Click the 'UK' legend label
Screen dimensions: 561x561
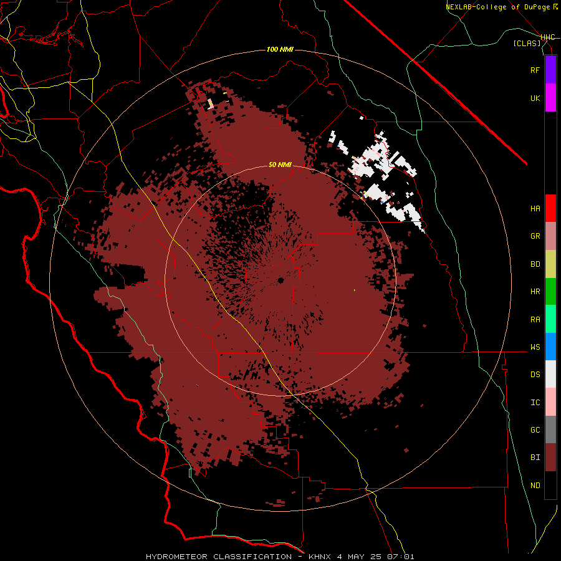[x=535, y=98]
